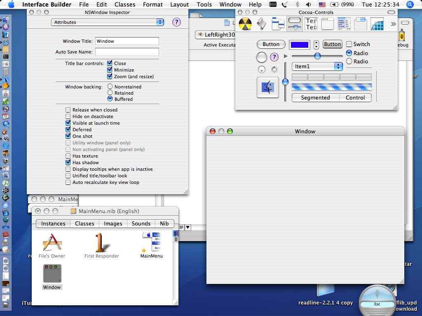
Task: Click the blue color well
Action: point(300,45)
